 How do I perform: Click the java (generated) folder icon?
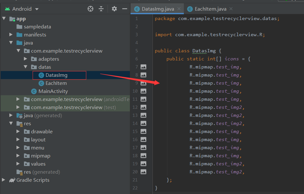click(x=19, y=116)
